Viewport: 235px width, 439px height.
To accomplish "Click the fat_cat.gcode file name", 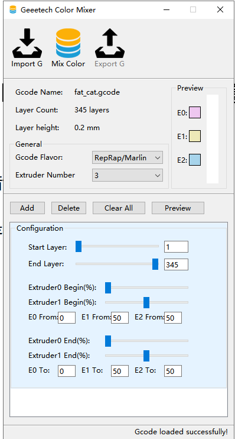I will [97, 92].
